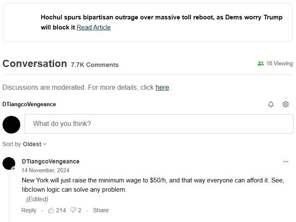The height and width of the screenshot is (222, 296).
Task: Open the Read Article link
Action: click(94, 27)
